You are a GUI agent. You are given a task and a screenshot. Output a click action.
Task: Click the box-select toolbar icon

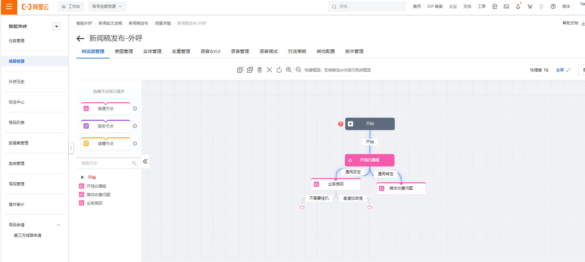click(240, 70)
